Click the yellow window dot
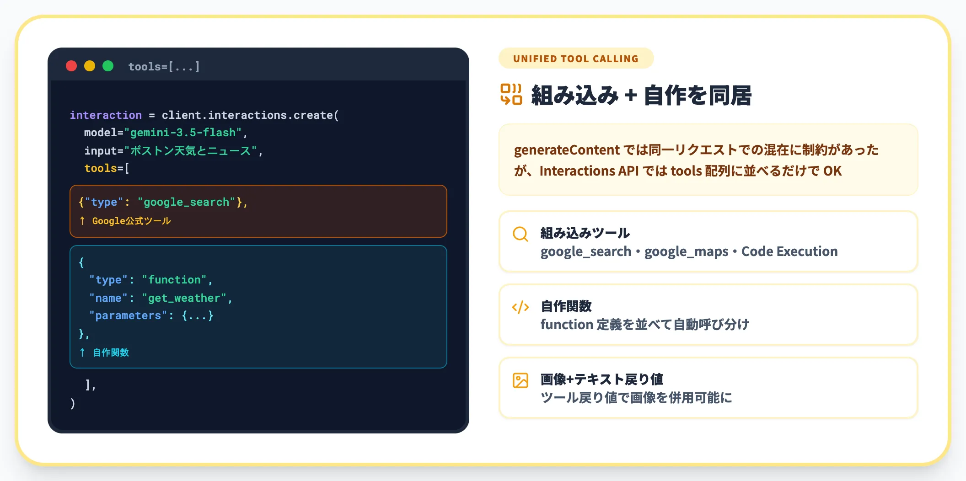 click(x=90, y=66)
